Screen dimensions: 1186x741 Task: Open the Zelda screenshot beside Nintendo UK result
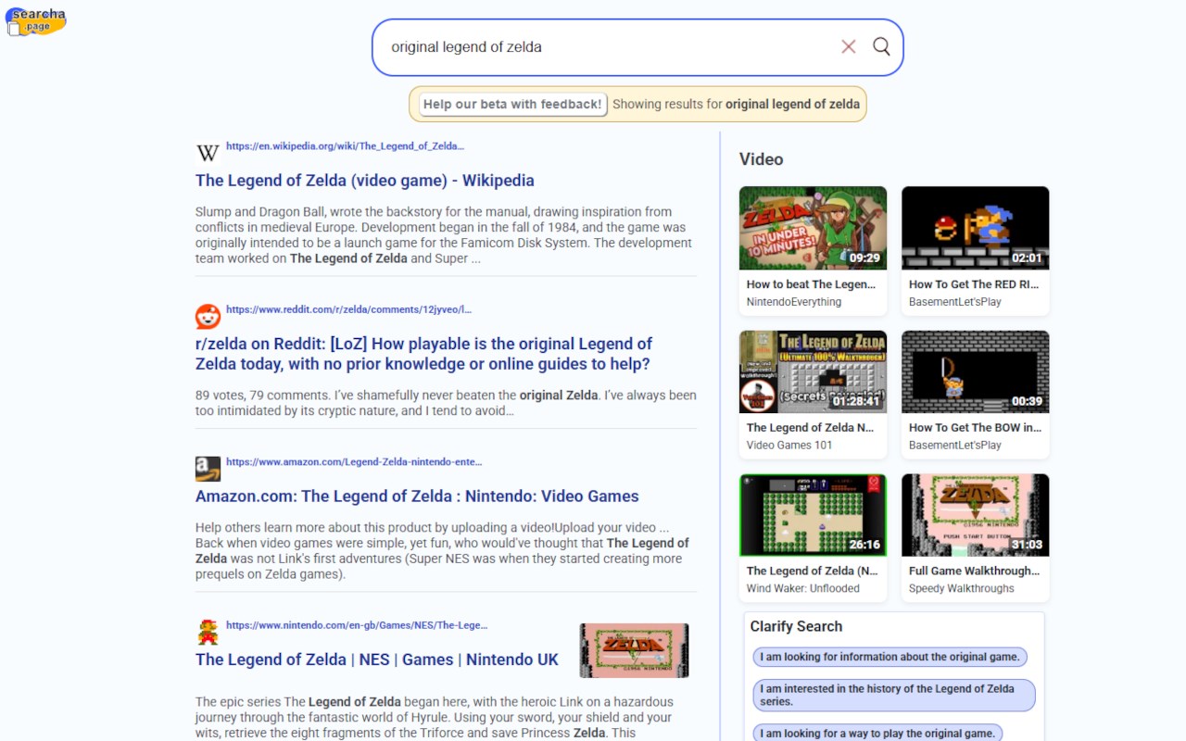pyautogui.click(x=634, y=650)
